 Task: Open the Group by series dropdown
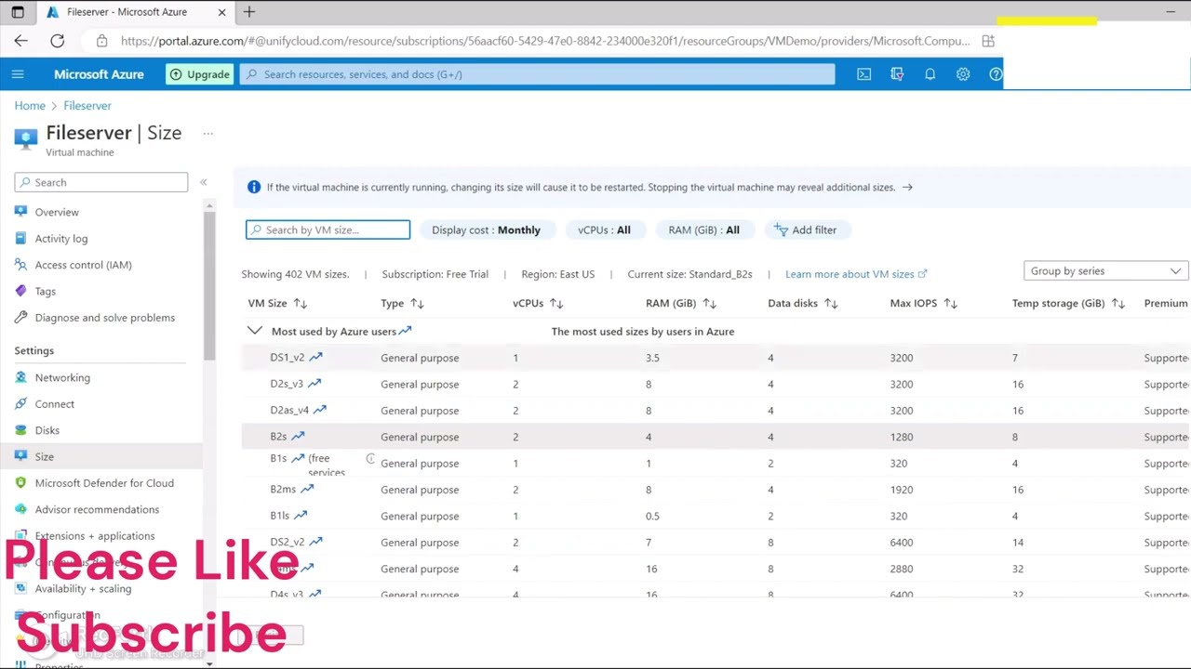coord(1105,271)
